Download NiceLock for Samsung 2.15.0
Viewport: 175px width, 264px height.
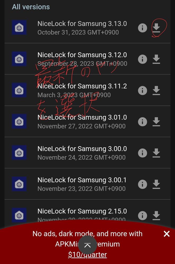[x=156, y=216]
